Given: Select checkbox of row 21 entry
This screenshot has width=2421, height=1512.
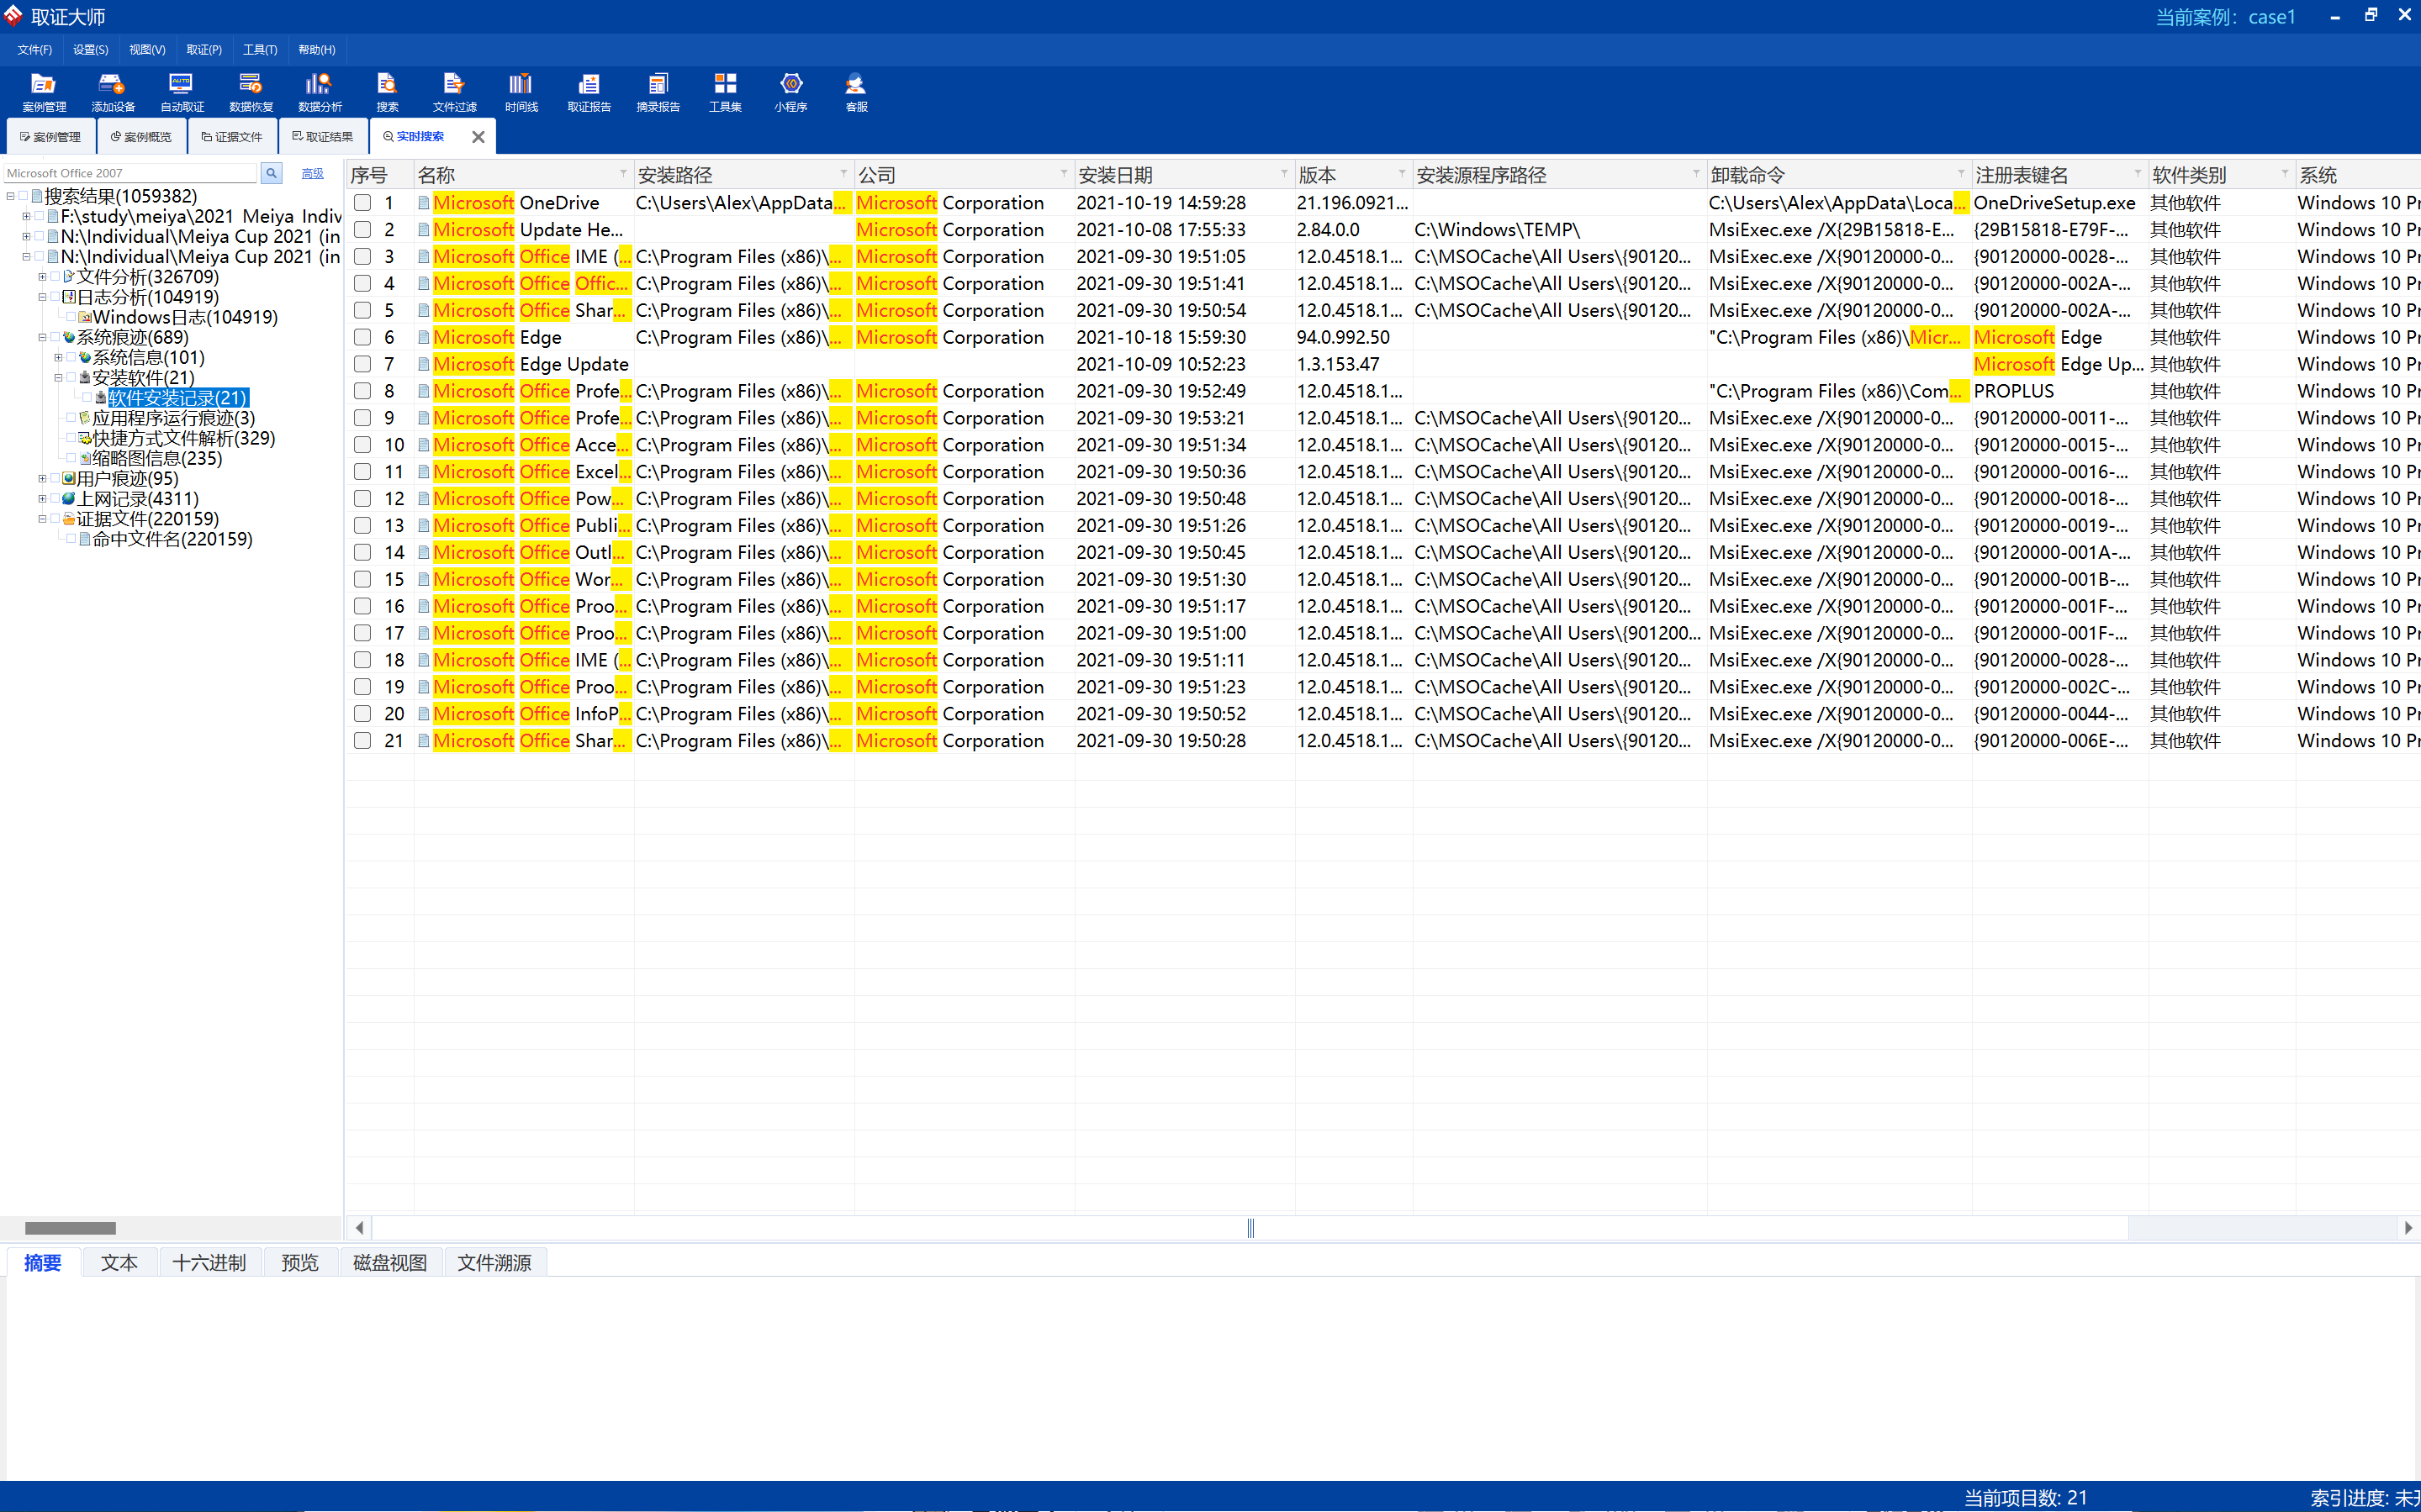Looking at the screenshot, I should [x=362, y=741].
